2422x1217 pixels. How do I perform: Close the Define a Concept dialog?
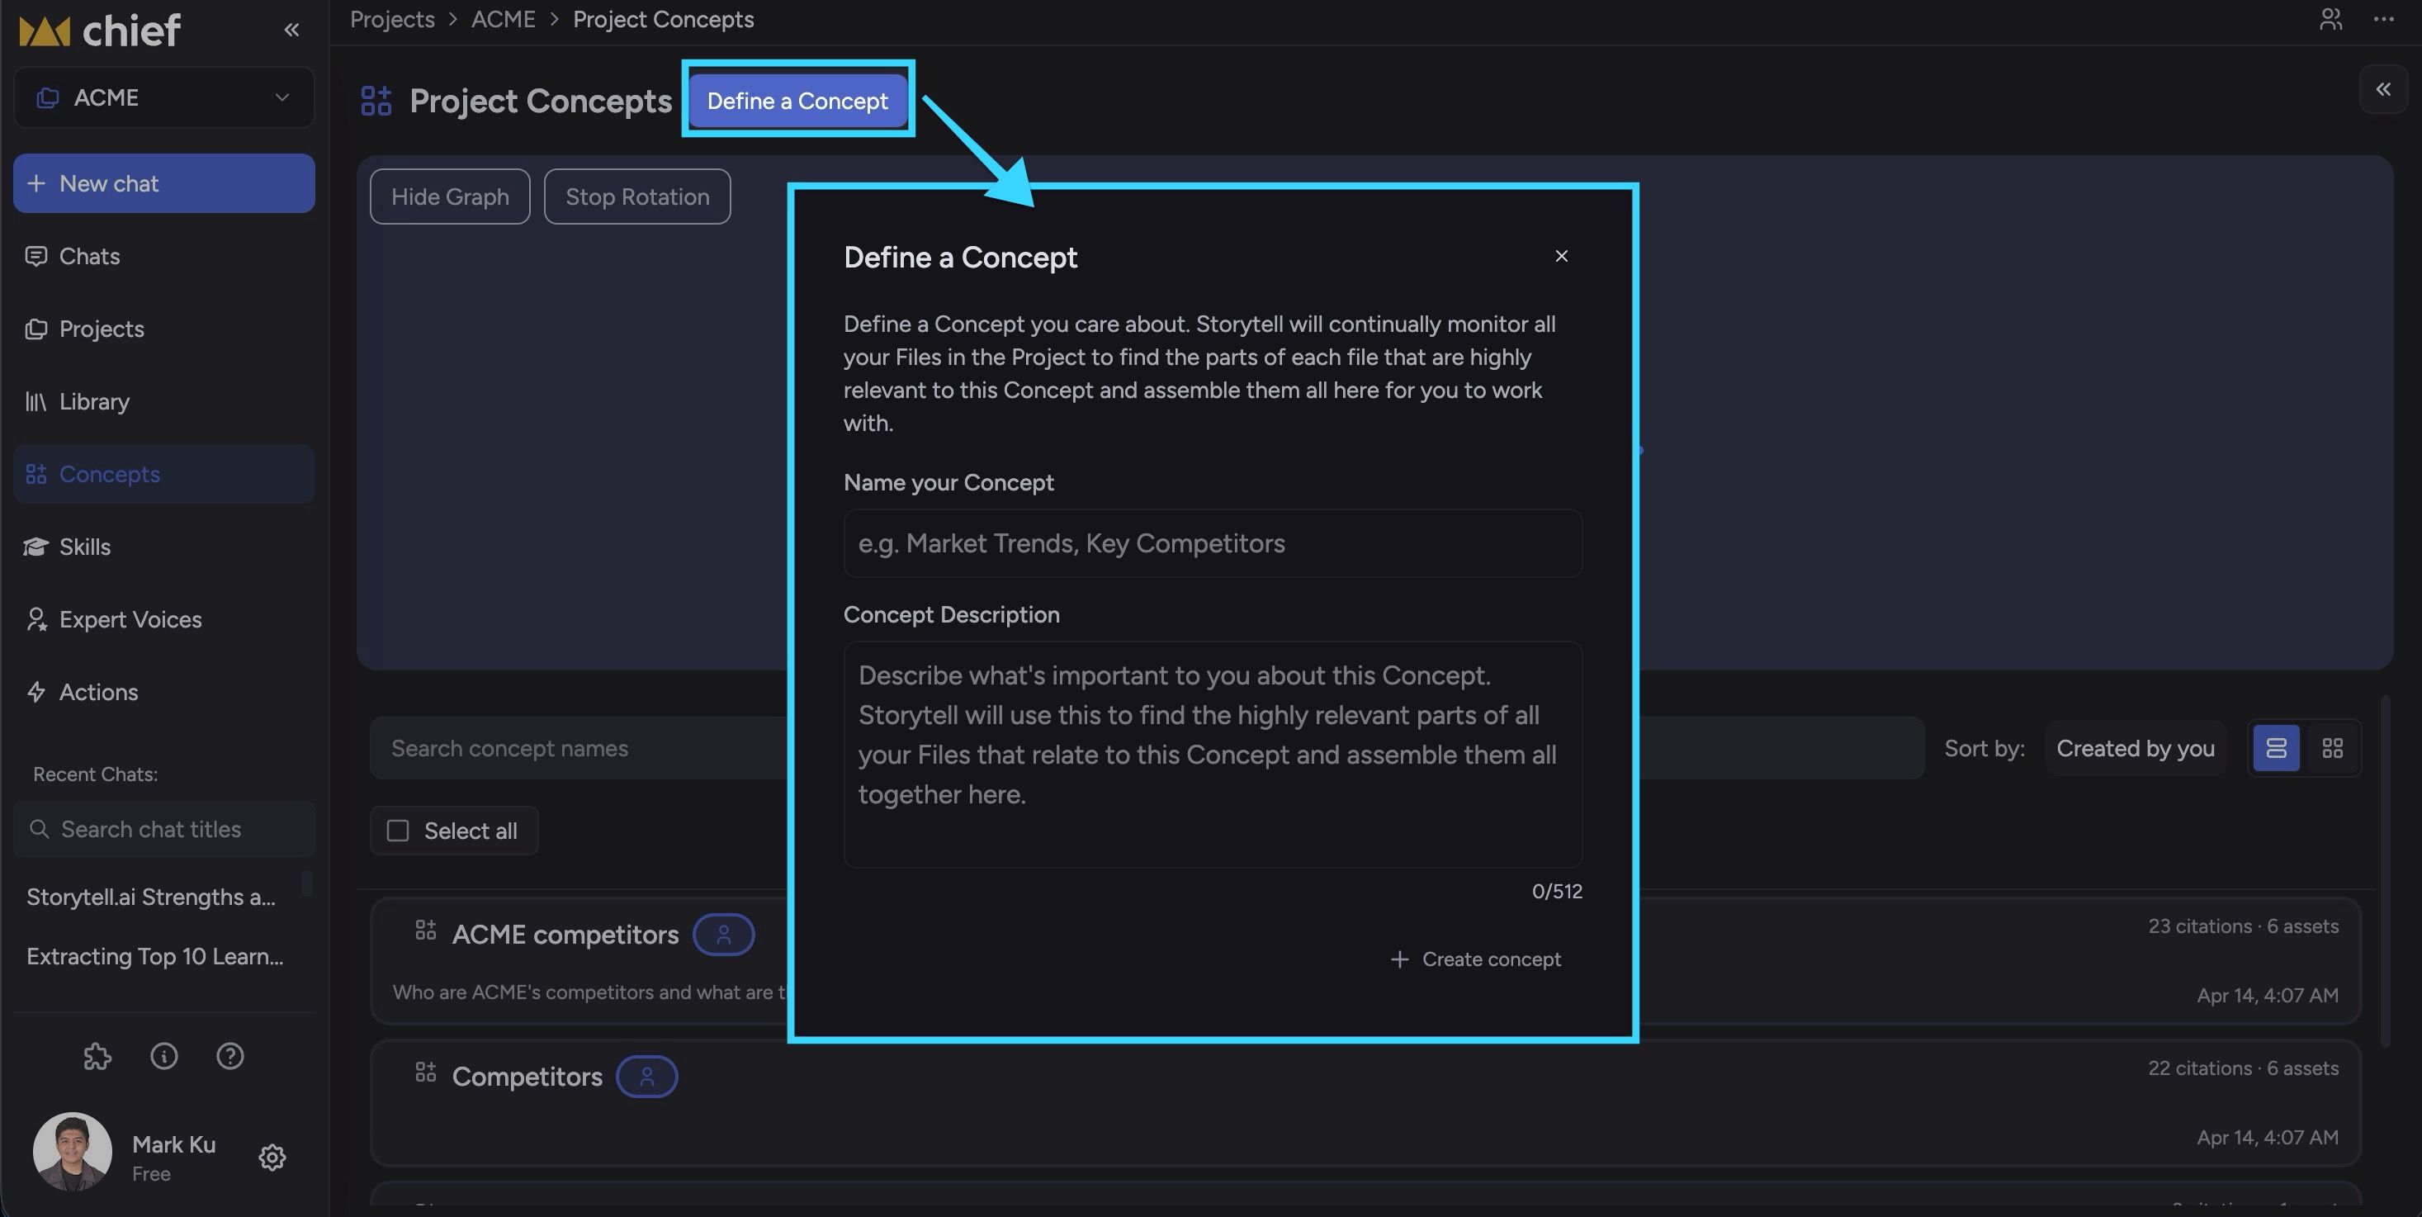[x=1562, y=256]
